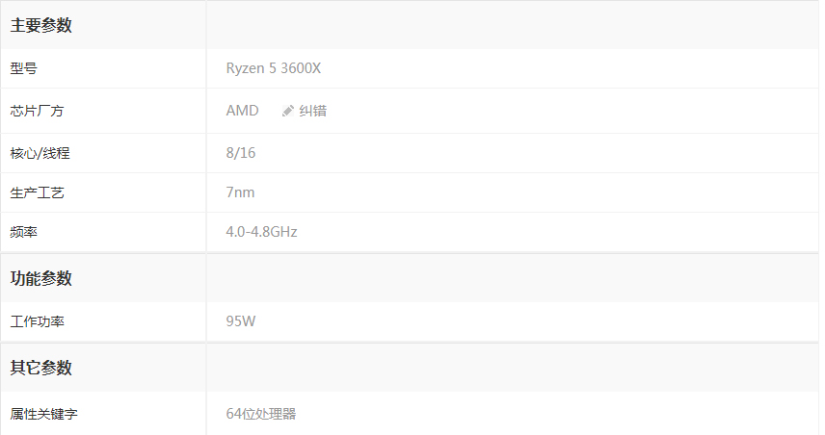Click the AMD manufacturer value
The image size is (825, 435).
coord(242,111)
